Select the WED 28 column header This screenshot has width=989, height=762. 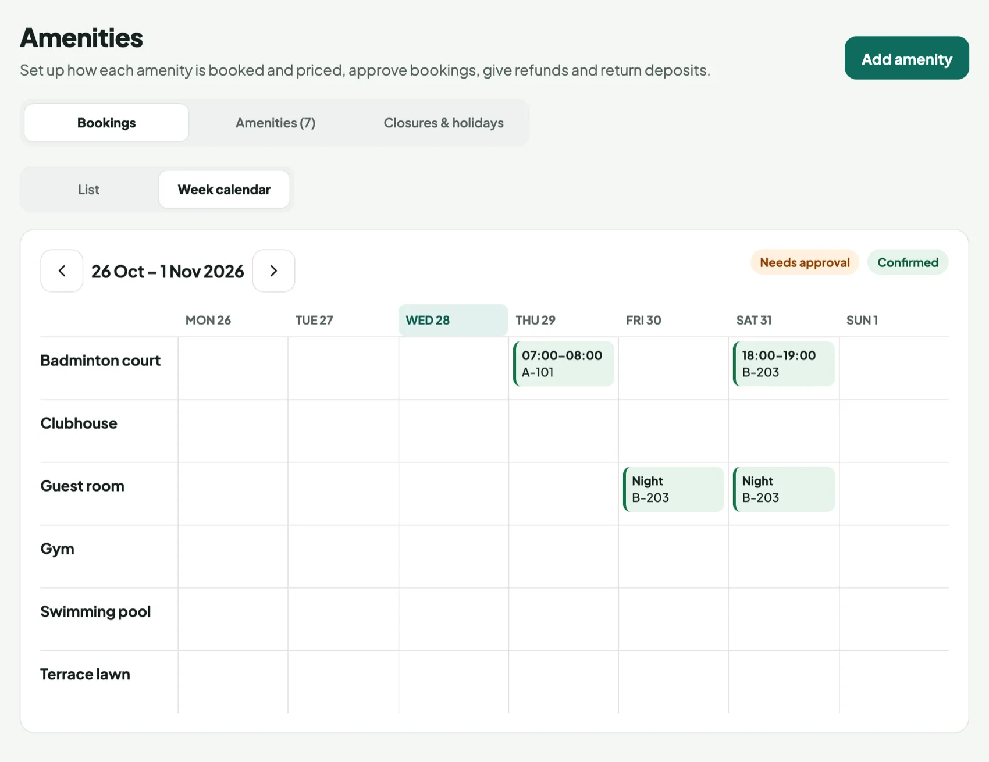[x=453, y=320]
